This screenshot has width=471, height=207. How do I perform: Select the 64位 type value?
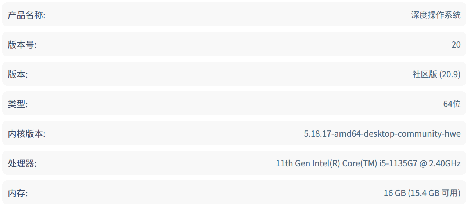click(x=452, y=104)
